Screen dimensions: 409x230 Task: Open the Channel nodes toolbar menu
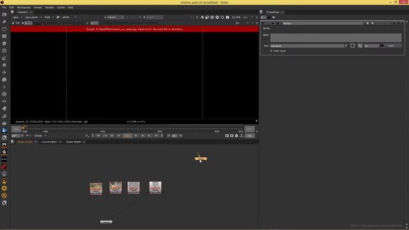coord(4,36)
